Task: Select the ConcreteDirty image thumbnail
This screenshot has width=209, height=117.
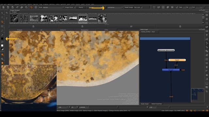Action: click(x=43, y=18)
